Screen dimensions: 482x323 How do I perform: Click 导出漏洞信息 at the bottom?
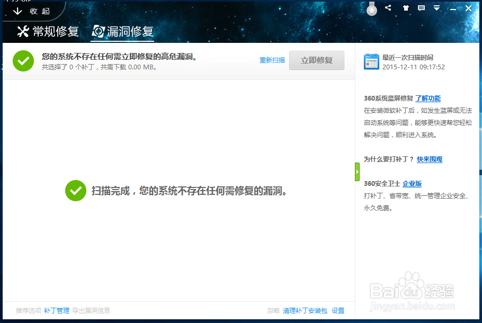tap(91, 311)
